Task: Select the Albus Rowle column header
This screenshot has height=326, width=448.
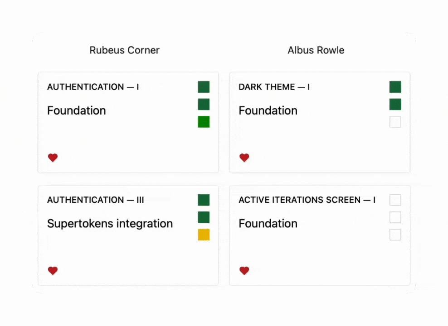Action: (x=316, y=50)
